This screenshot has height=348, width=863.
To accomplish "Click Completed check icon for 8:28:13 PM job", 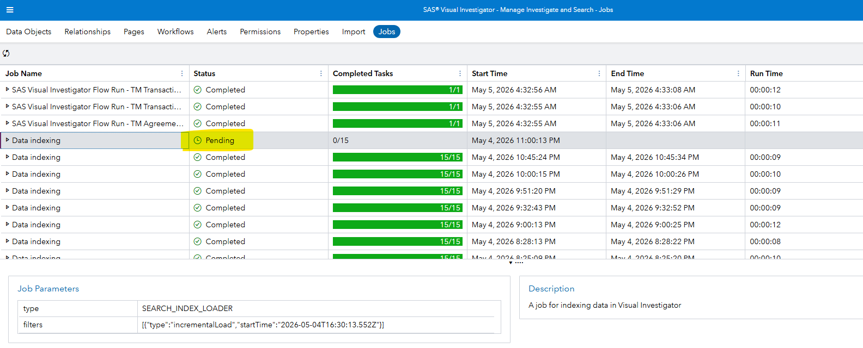I will 198,241.
